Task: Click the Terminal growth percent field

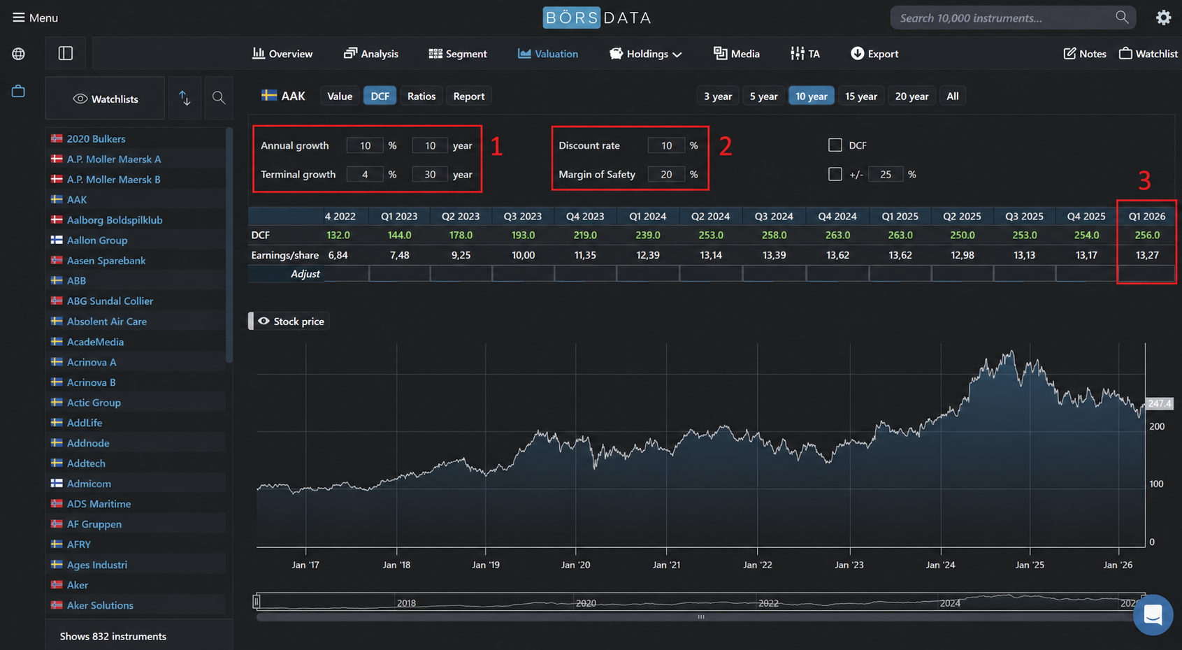Action: coord(365,174)
